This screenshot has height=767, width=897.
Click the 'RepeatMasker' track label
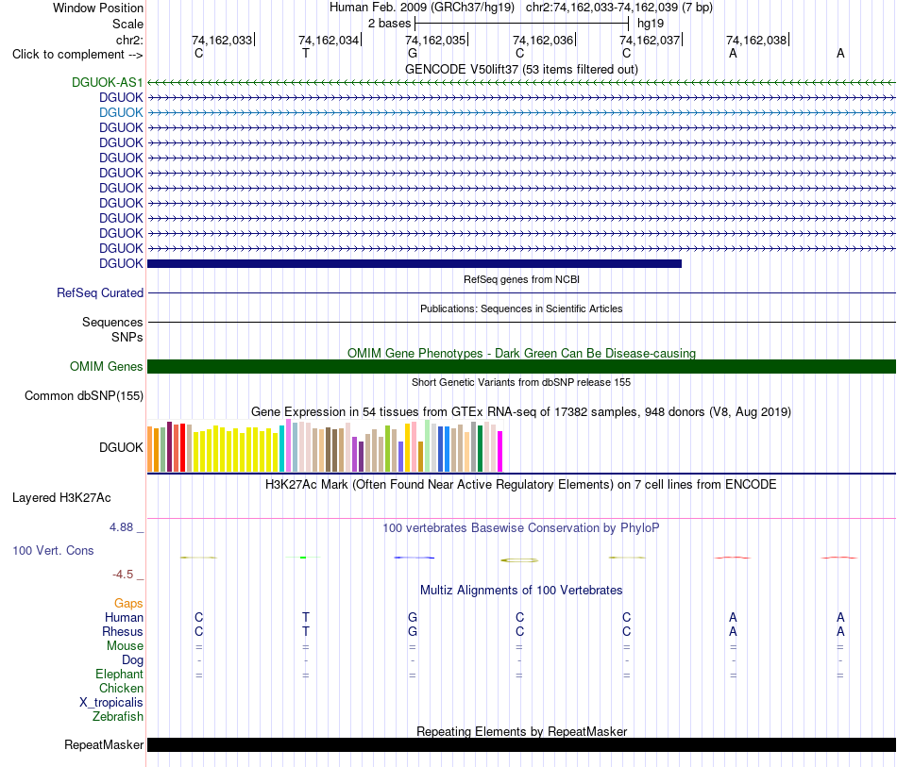[104, 745]
